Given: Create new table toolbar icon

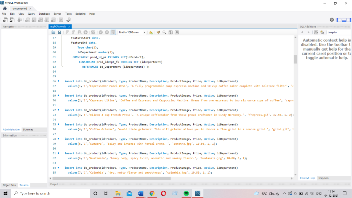Looking at the screenshot, I should (x=34, y=20).
